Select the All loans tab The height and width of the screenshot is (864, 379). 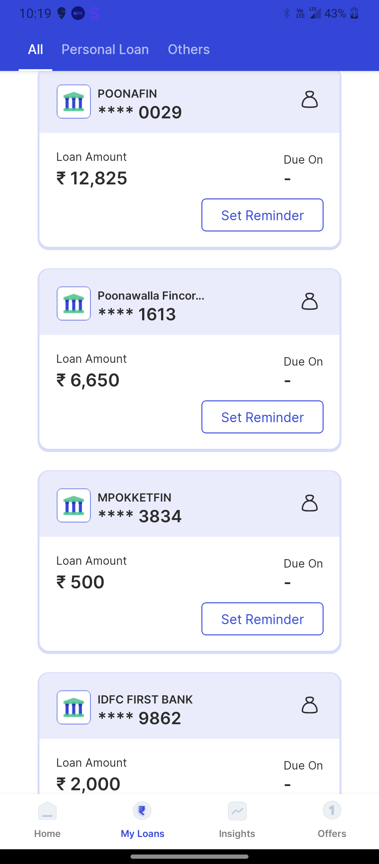click(x=35, y=50)
